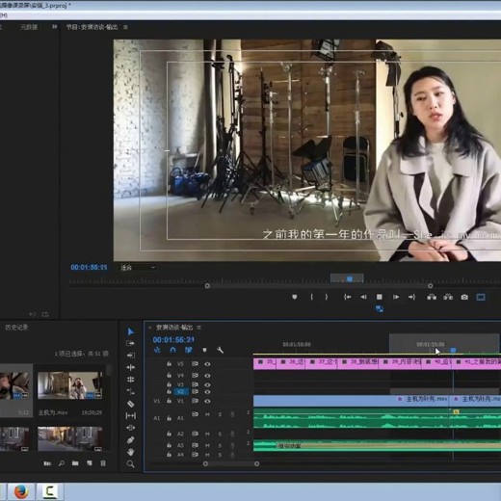Click the Lift button
The image size is (501, 501).
[432, 297]
